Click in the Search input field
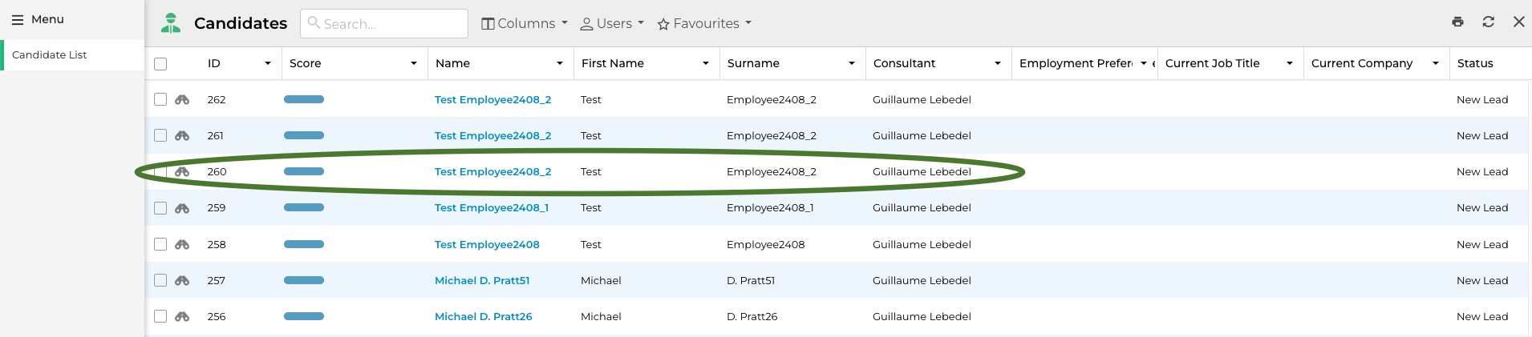This screenshot has height=337, width=1532. [x=384, y=23]
